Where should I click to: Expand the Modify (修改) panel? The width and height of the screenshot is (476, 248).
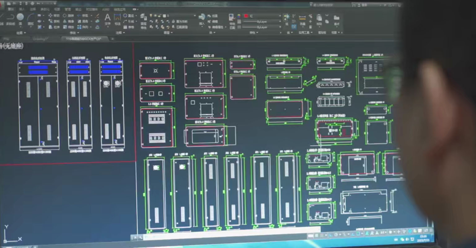click(74, 33)
